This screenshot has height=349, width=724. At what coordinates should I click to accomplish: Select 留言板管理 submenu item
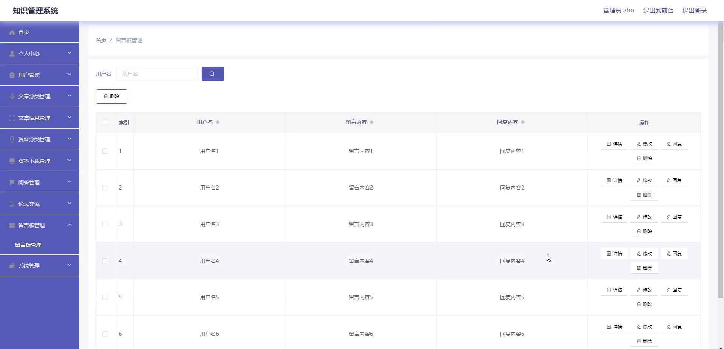click(x=40, y=245)
